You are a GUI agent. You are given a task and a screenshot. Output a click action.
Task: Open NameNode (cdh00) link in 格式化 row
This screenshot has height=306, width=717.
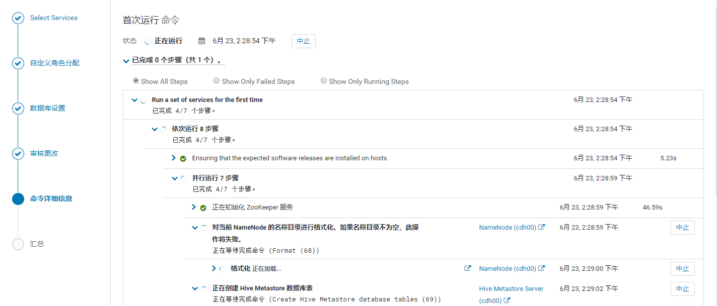(x=512, y=268)
